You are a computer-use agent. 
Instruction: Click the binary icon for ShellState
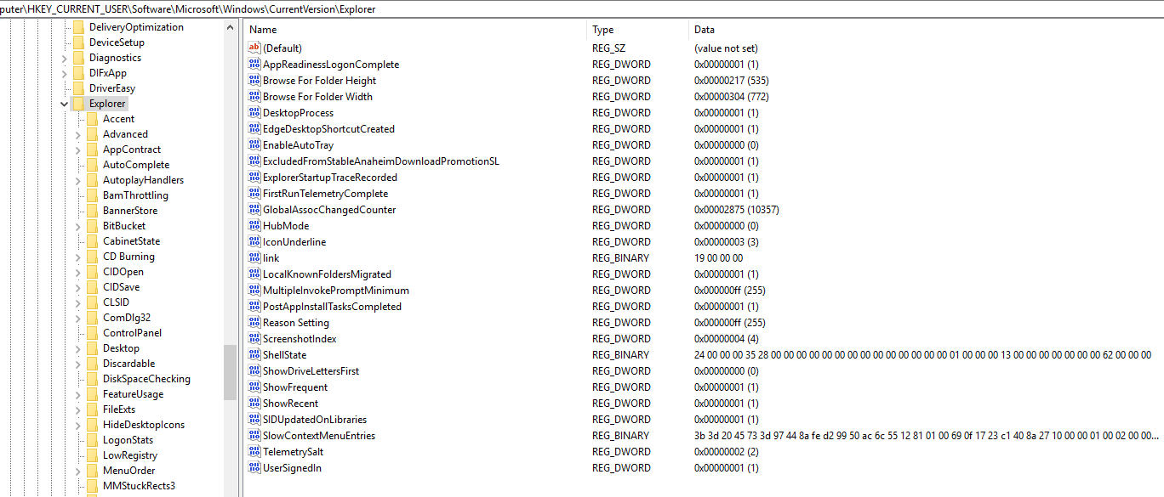click(x=254, y=355)
